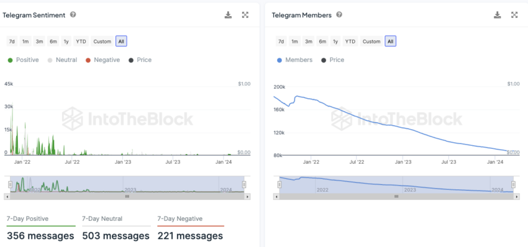Select 3m range on Sentiment chart

(39, 42)
